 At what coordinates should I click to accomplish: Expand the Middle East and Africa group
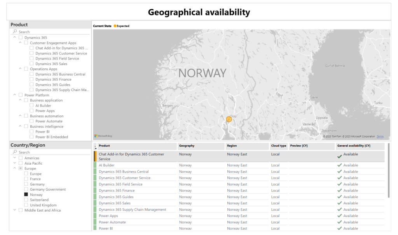coord(15,210)
